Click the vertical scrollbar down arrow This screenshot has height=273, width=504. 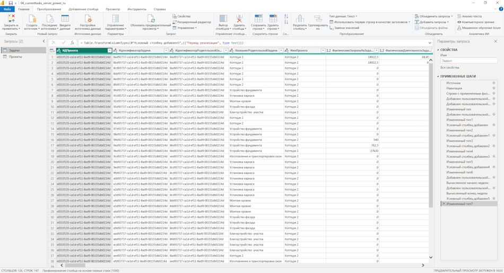pos(431,257)
